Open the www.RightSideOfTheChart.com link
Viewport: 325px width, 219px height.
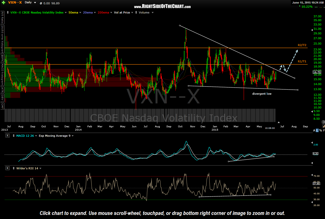162,7
